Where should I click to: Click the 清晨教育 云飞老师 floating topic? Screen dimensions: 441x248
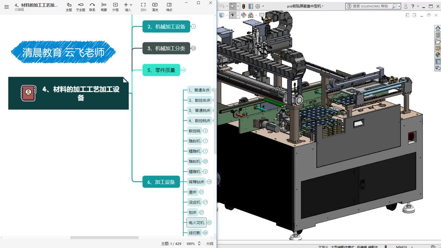63,52
